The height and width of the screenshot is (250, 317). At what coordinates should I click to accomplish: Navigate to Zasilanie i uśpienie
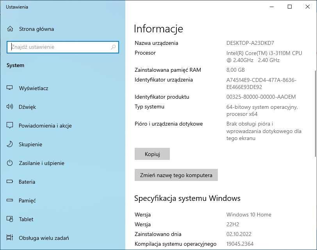point(42,163)
